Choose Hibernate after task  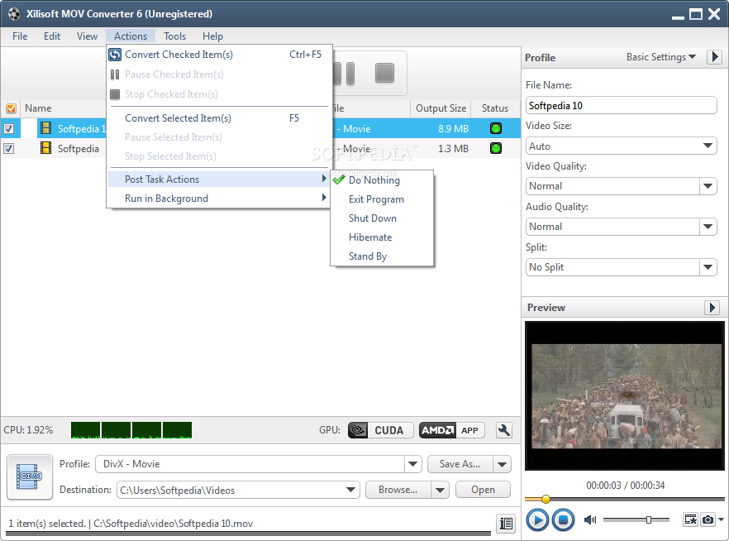coord(382,237)
